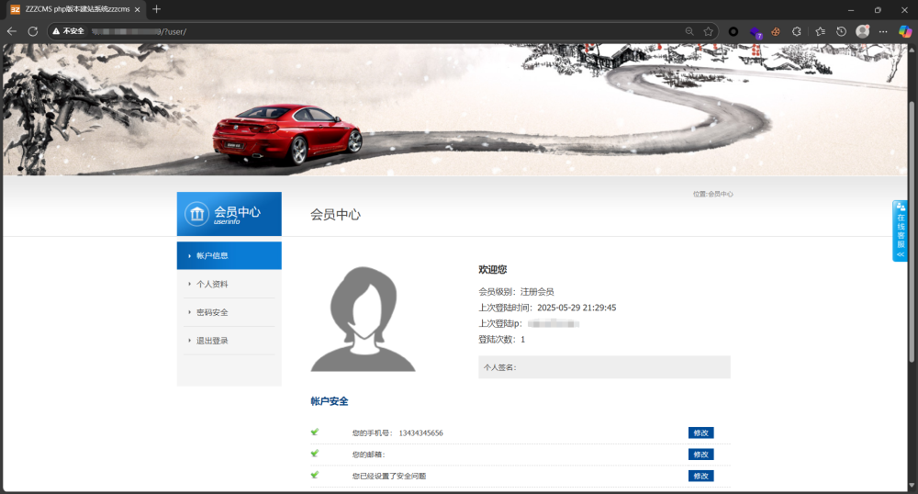Click 修改 button for email row
Image resolution: width=918 pixels, height=494 pixels.
tap(700, 455)
